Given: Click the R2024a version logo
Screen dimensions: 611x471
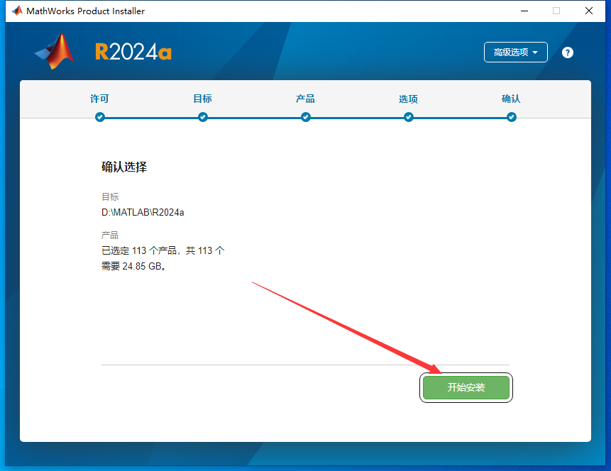Looking at the screenshot, I should tap(133, 51).
